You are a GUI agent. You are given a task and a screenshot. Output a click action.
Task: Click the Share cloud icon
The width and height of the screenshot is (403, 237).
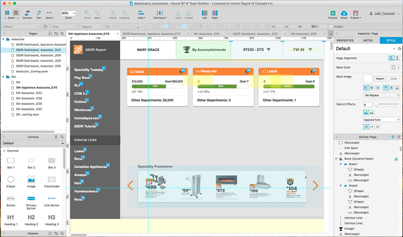point(344,13)
